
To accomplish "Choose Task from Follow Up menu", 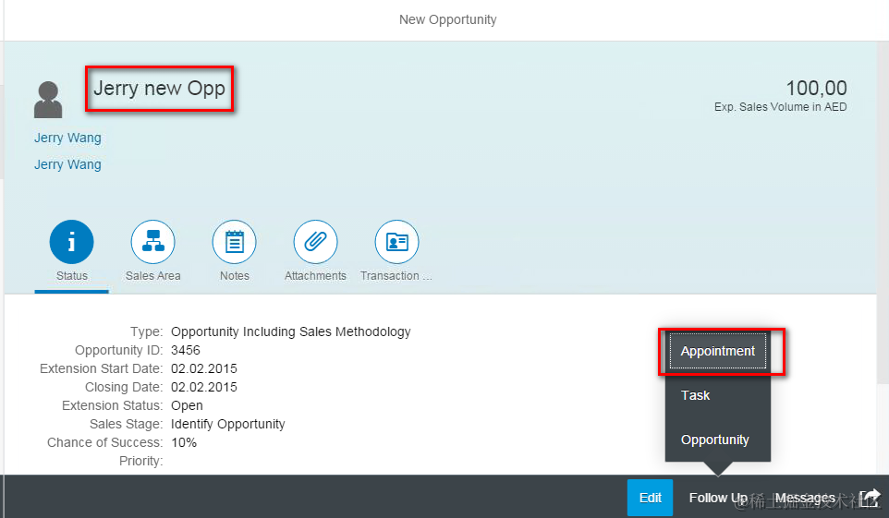I will pos(695,395).
